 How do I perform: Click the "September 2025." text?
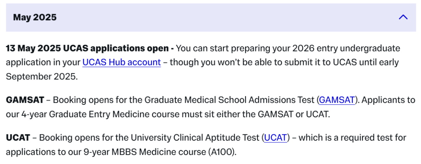tap(42, 77)
